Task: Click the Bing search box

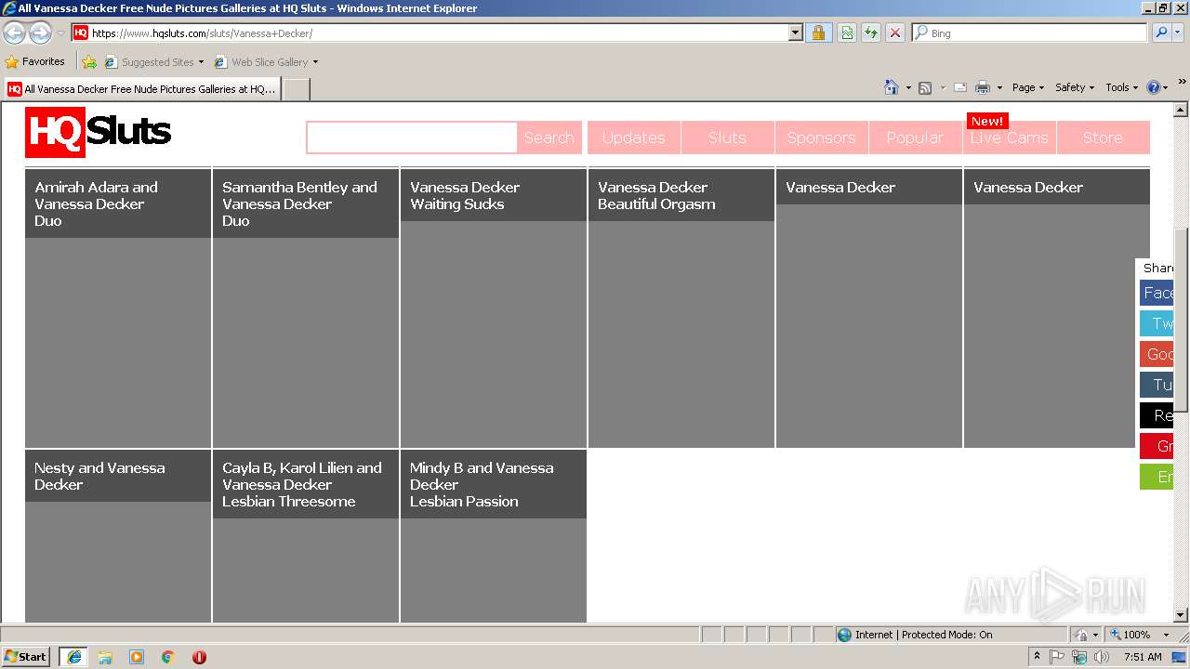Action: 1030,33
